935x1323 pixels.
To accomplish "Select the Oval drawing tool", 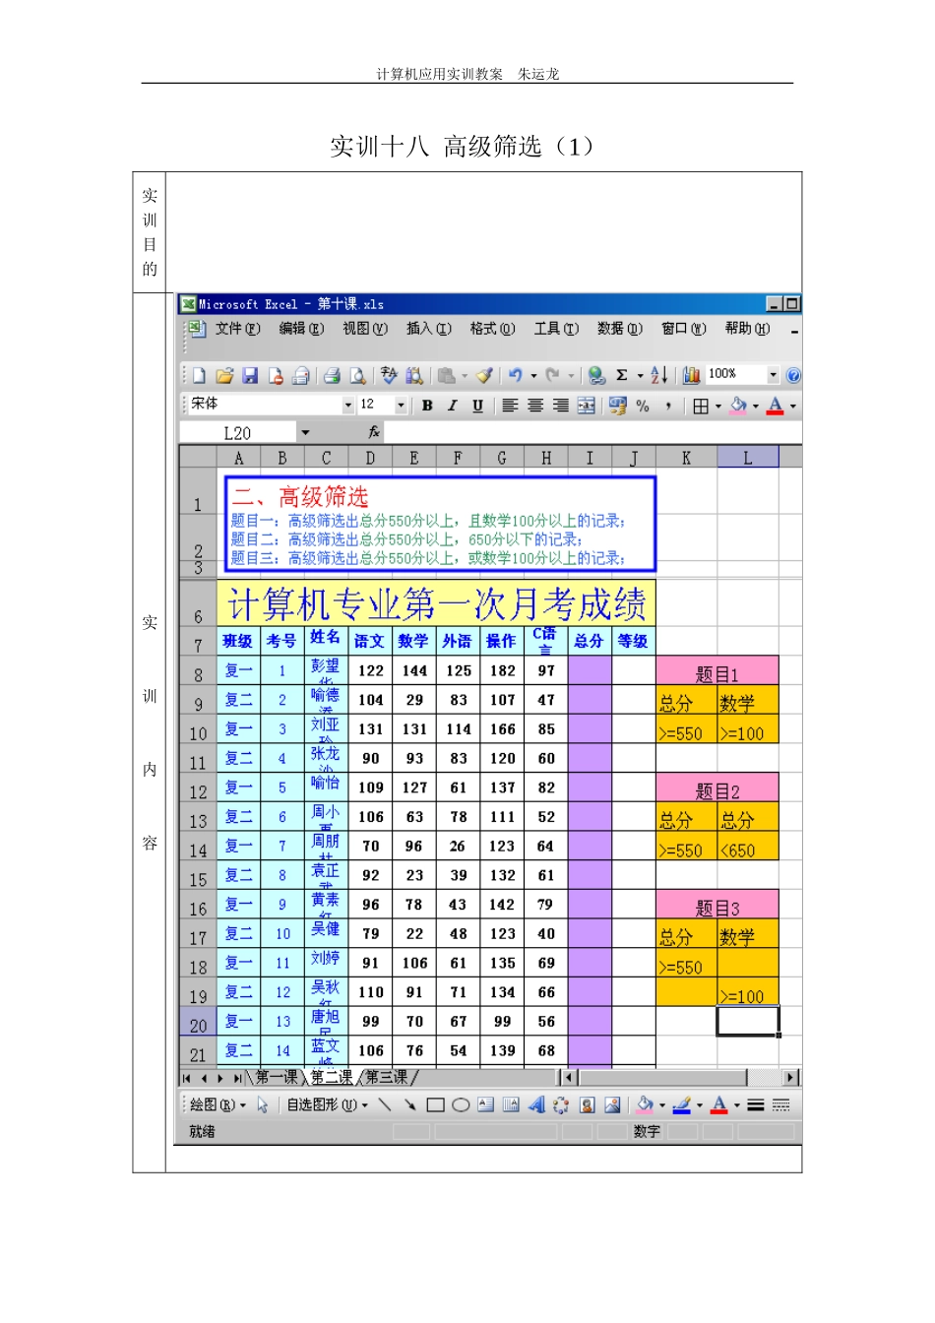I will [x=461, y=1105].
